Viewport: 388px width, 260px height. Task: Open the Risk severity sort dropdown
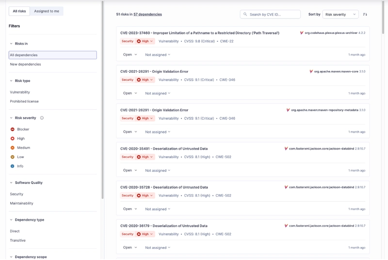coord(340,15)
